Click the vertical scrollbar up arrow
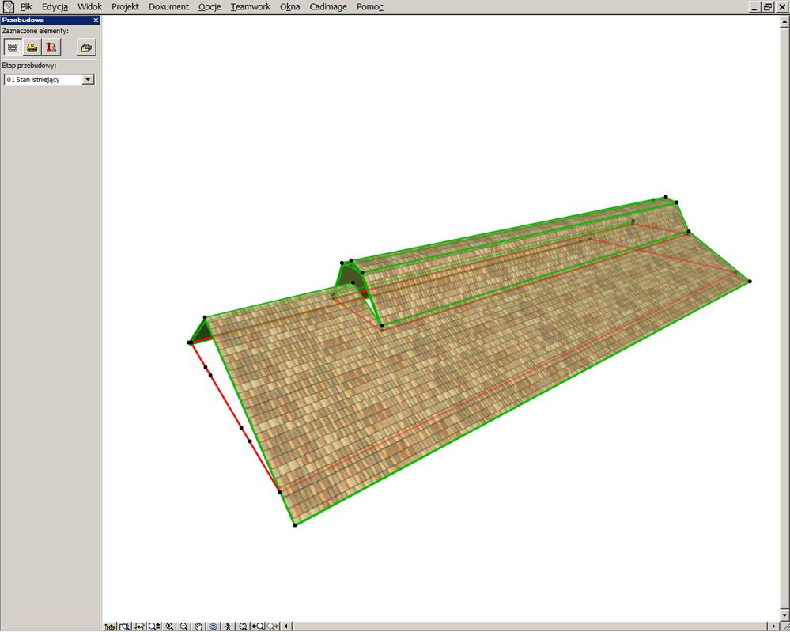Image resolution: width=790 pixels, height=632 pixels. coord(785,22)
